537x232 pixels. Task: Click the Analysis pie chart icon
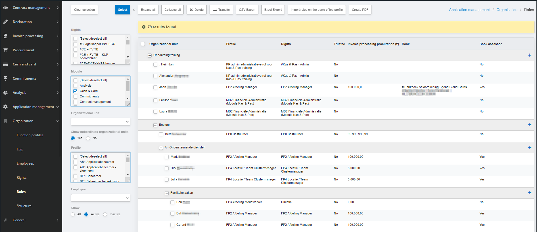coord(5,93)
